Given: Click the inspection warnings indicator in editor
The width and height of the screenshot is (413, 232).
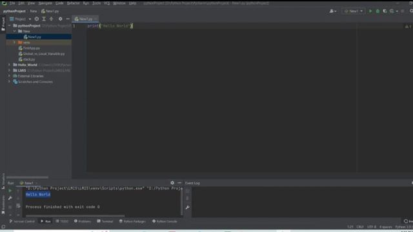Looking at the screenshot, I should pos(408,26).
